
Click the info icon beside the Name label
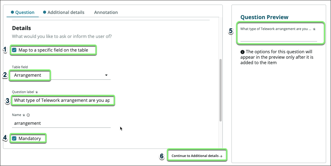pos(28,115)
